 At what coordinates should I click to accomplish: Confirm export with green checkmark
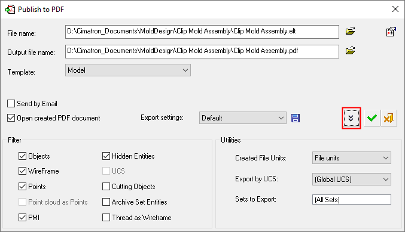click(x=372, y=118)
